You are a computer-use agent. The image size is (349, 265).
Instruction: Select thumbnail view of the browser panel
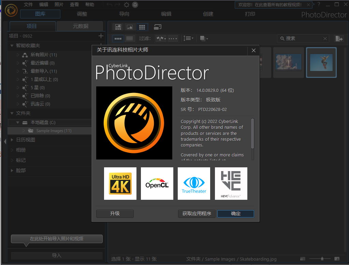118,39
